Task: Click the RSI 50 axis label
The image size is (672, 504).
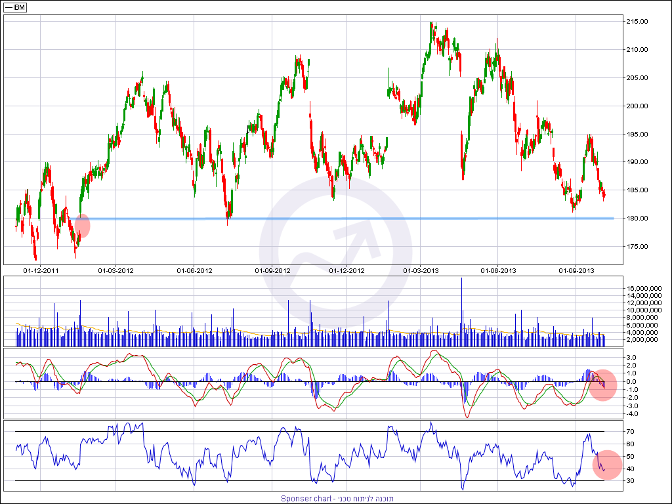Action: coord(631,457)
